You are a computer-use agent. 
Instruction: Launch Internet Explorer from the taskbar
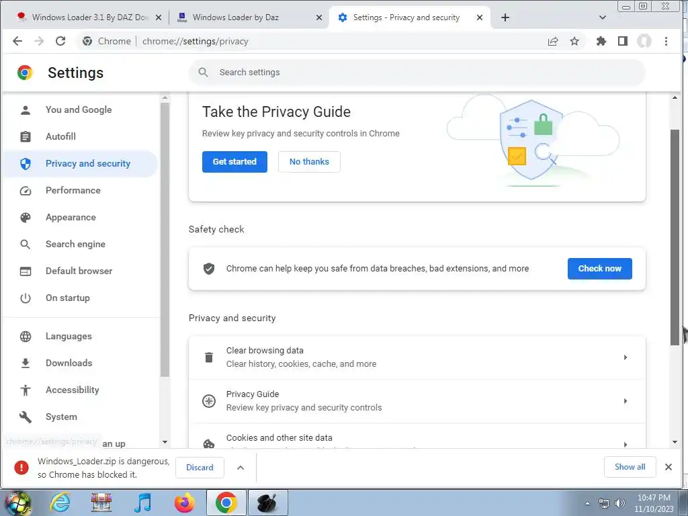coord(60,503)
